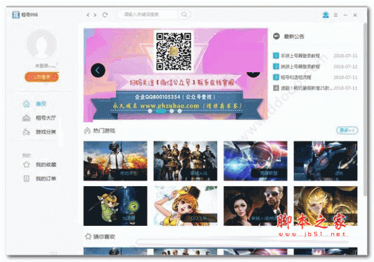Click the vertical page scrollbar

365,110
